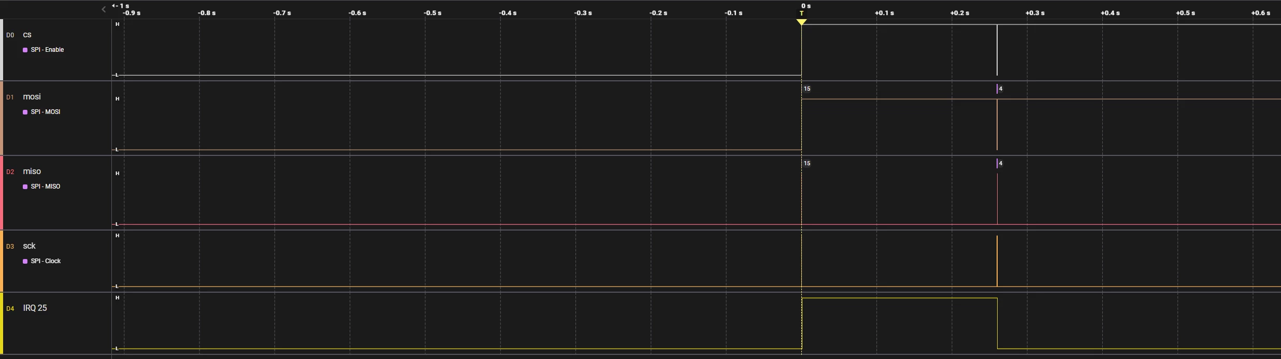Click the decoded 15 bubble on mosi
The height and width of the screenshot is (359, 1281).
(x=807, y=89)
